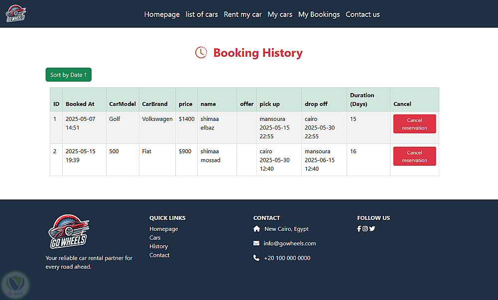Click the Facebook icon under Follow Us

[x=359, y=229]
